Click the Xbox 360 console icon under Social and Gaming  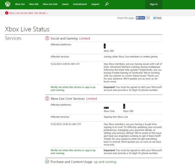(x=105, y=46)
